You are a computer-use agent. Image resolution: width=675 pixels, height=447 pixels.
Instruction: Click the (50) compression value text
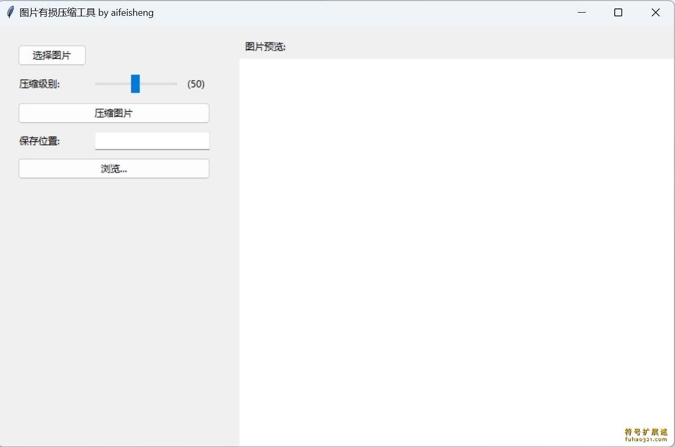coord(196,84)
